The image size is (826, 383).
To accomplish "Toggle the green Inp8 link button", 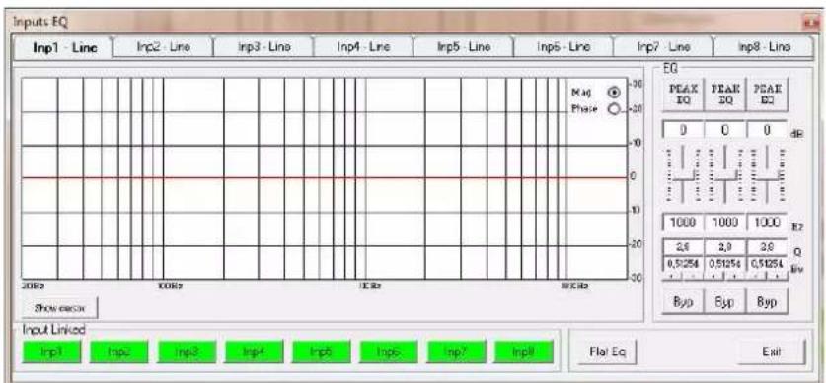I will pos(524,351).
